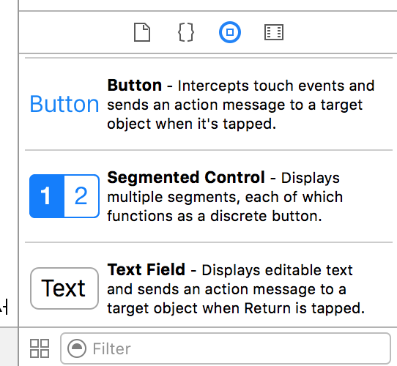Focus the Filter search field
Screen dimensions: 397x366
226,348
